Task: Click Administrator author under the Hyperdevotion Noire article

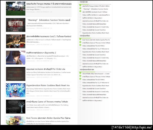Action: (x=31, y=96)
